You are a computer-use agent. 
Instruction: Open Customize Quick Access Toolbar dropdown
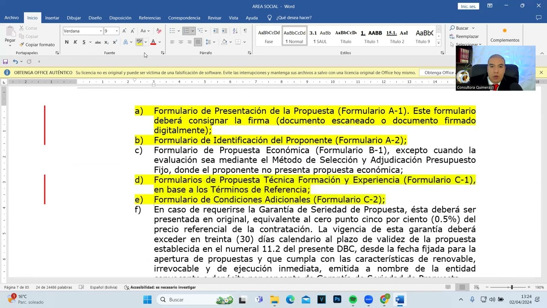tap(39, 62)
